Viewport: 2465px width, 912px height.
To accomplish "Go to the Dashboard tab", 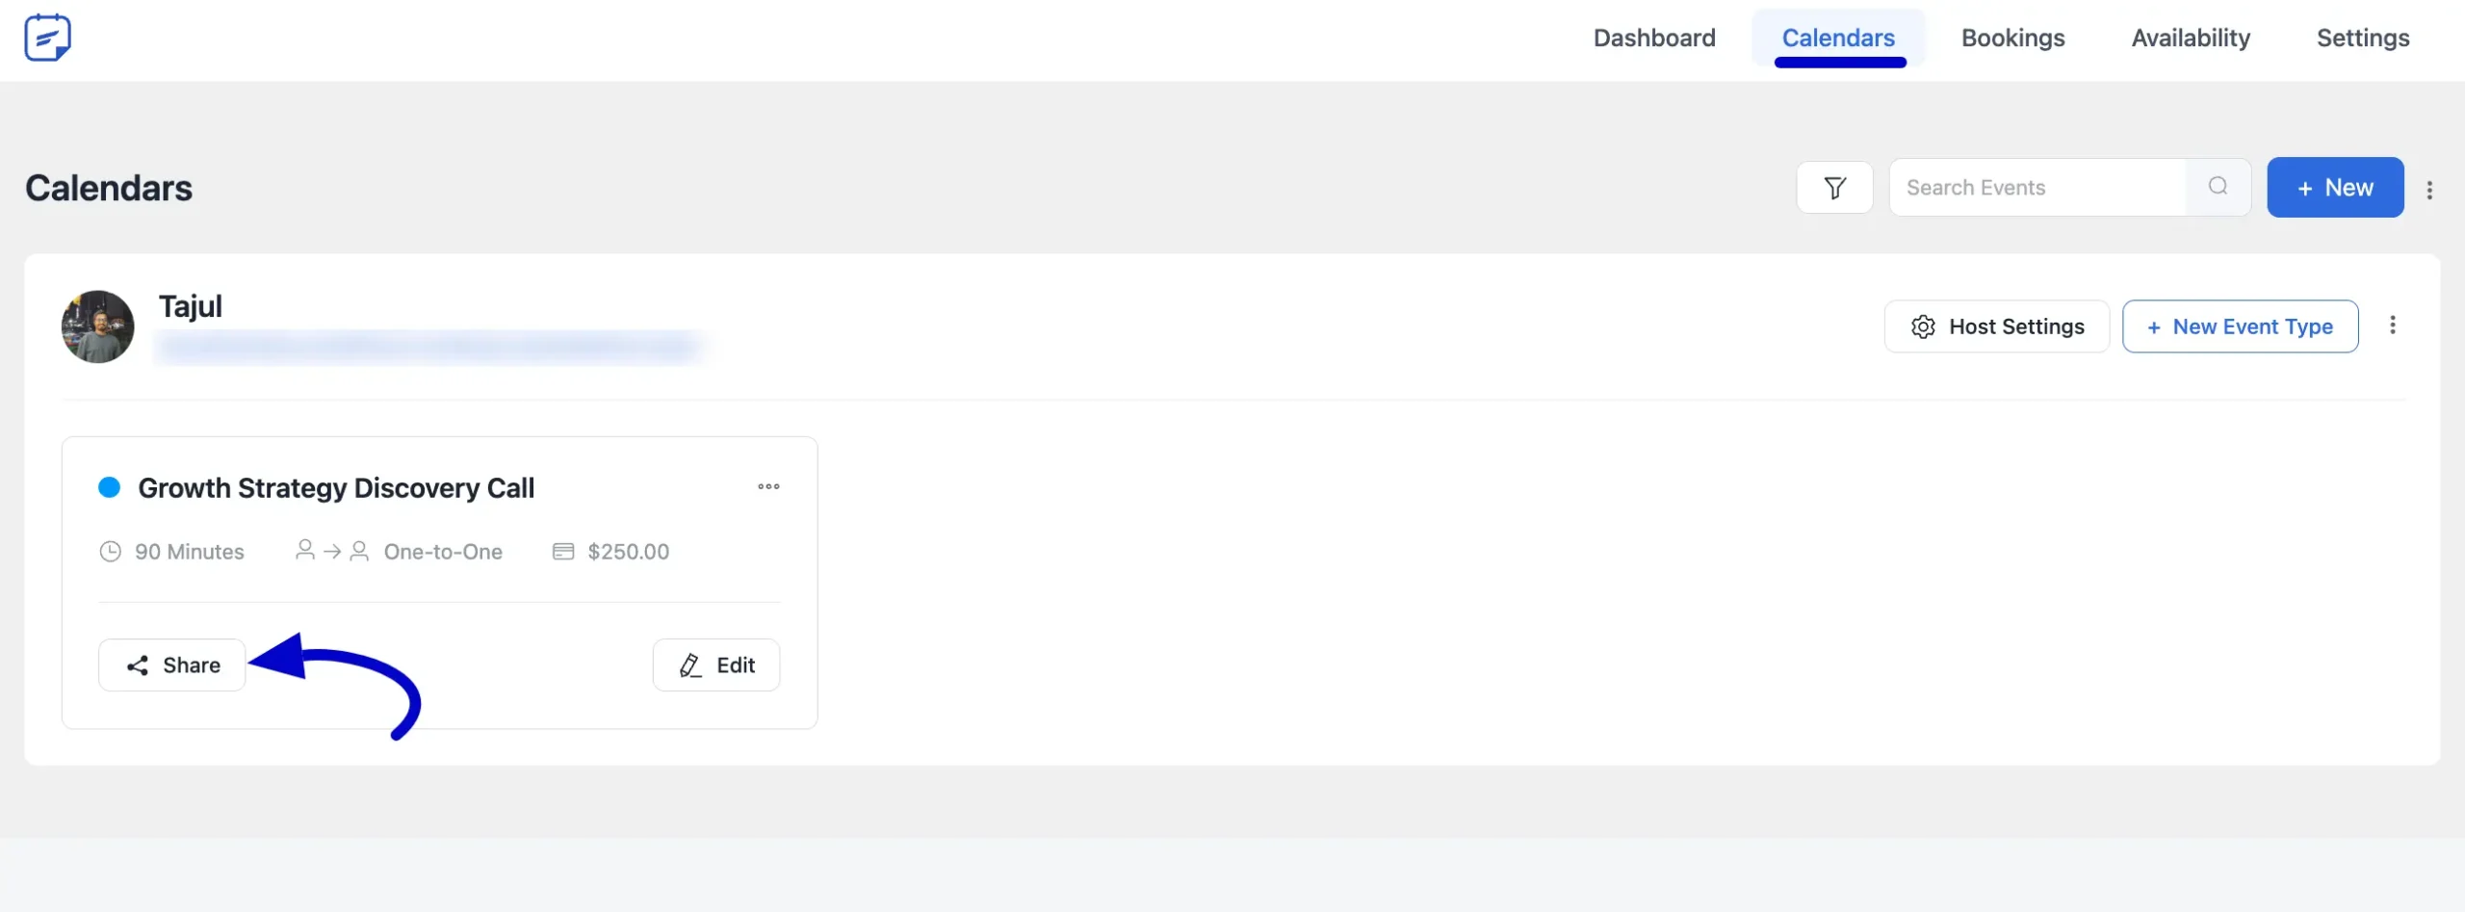I will [1654, 38].
